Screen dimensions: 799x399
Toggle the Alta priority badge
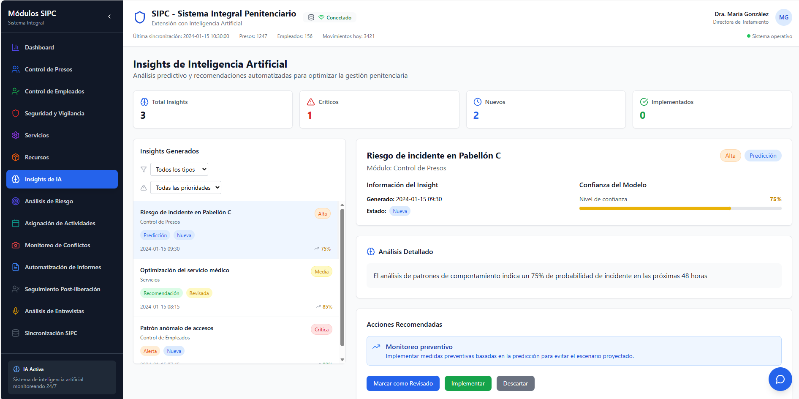coord(730,156)
